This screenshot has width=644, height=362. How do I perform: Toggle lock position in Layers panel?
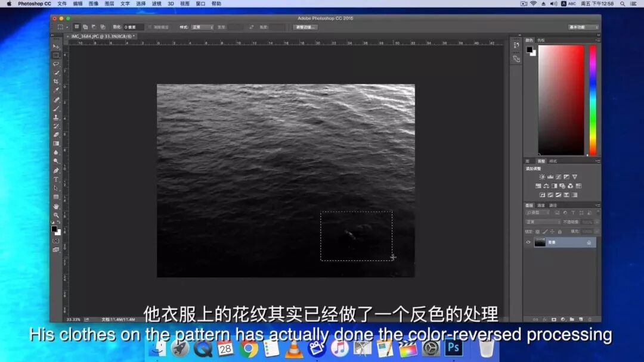pyautogui.click(x=552, y=232)
